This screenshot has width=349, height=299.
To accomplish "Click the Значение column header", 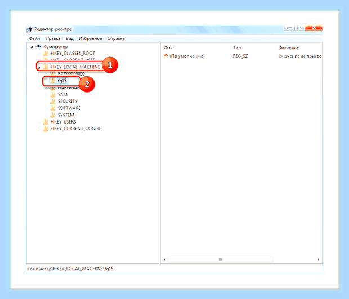I will point(289,48).
